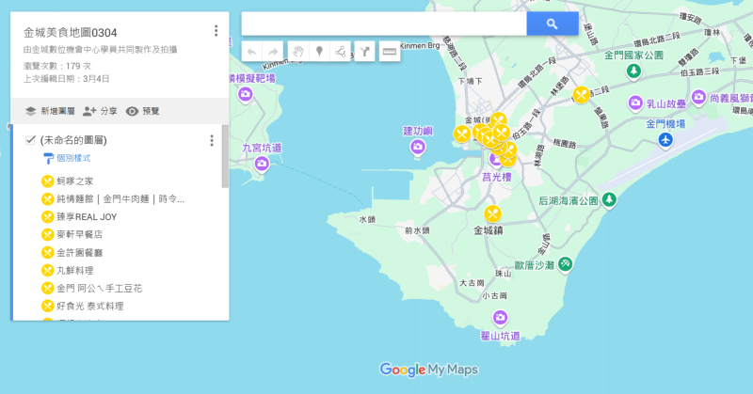Open the 建功嶼 camera point on map
Viewport: 753px width, 394px height.
418,147
